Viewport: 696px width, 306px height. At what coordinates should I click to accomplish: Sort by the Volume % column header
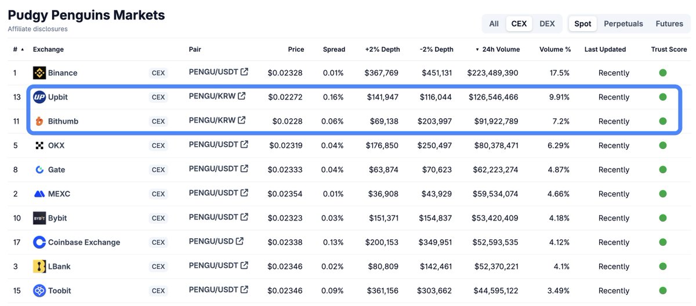coord(555,49)
